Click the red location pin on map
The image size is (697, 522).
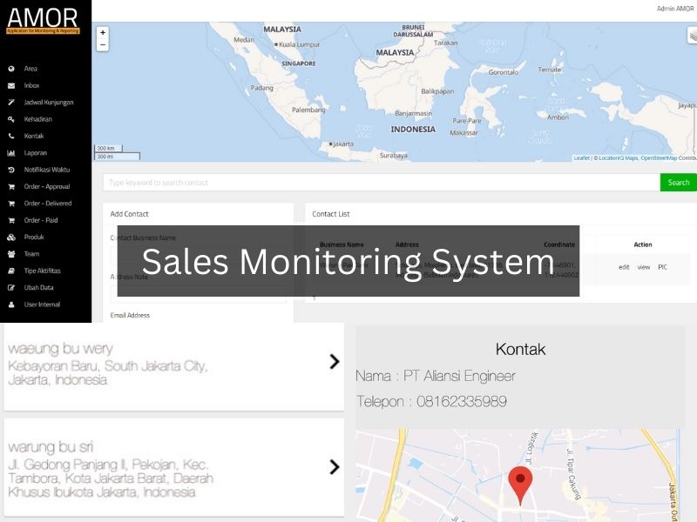pos(520,483)
